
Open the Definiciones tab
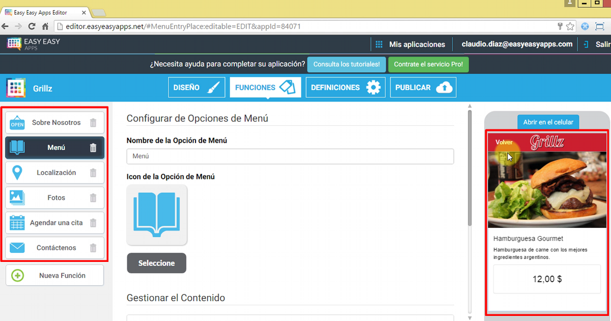click(345, 88)
